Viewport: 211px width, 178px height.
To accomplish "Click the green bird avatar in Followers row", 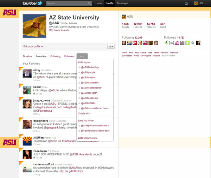I will (x=166, y=43).
